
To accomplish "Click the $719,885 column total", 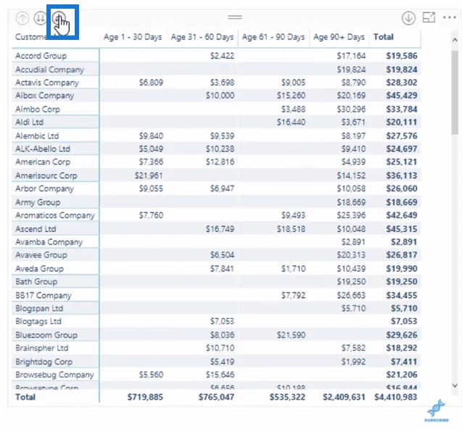I will 145,397.
